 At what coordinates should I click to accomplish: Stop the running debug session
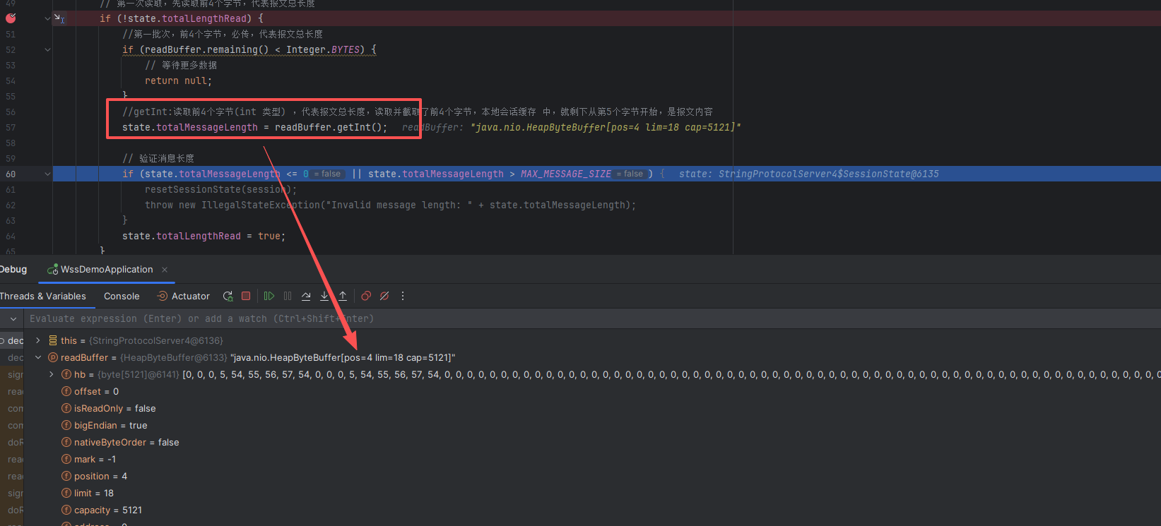tap(246, 297)
